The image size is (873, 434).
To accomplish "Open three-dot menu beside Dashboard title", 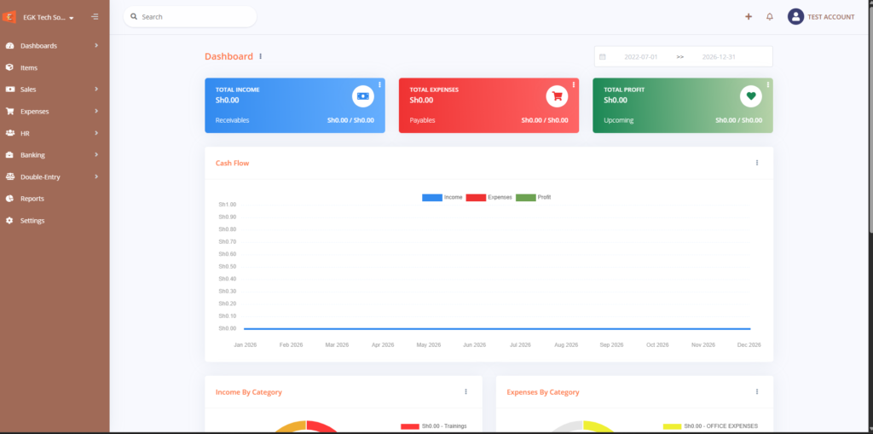I will (261, 56).
